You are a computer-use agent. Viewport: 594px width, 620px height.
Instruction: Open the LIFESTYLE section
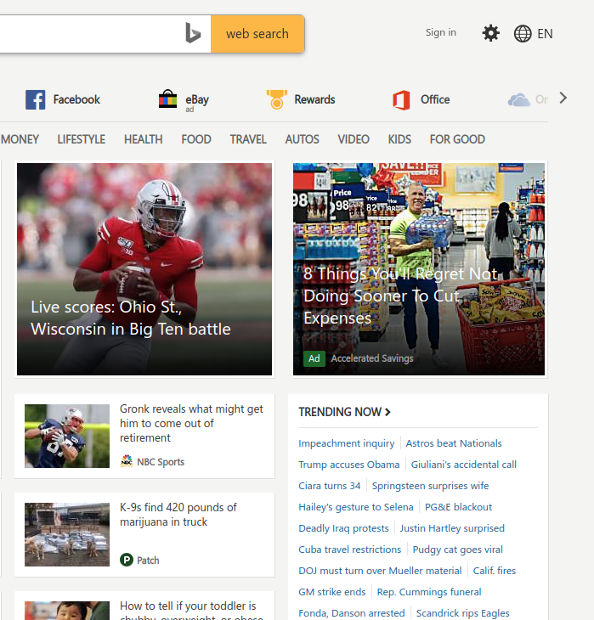coord(81,139)
